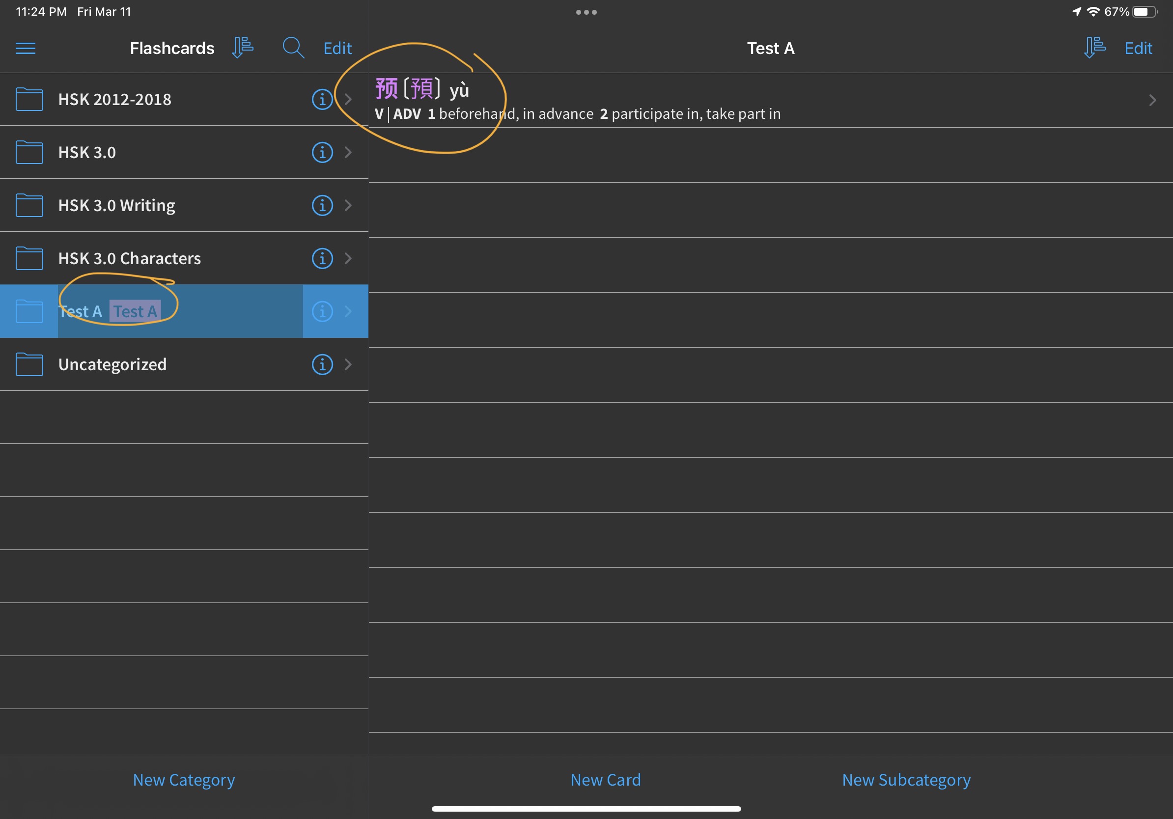Select the HSK 3.0 Characters folder
Screen dimensions: 1173x819
pyautogui.click(x=129, y=258)
